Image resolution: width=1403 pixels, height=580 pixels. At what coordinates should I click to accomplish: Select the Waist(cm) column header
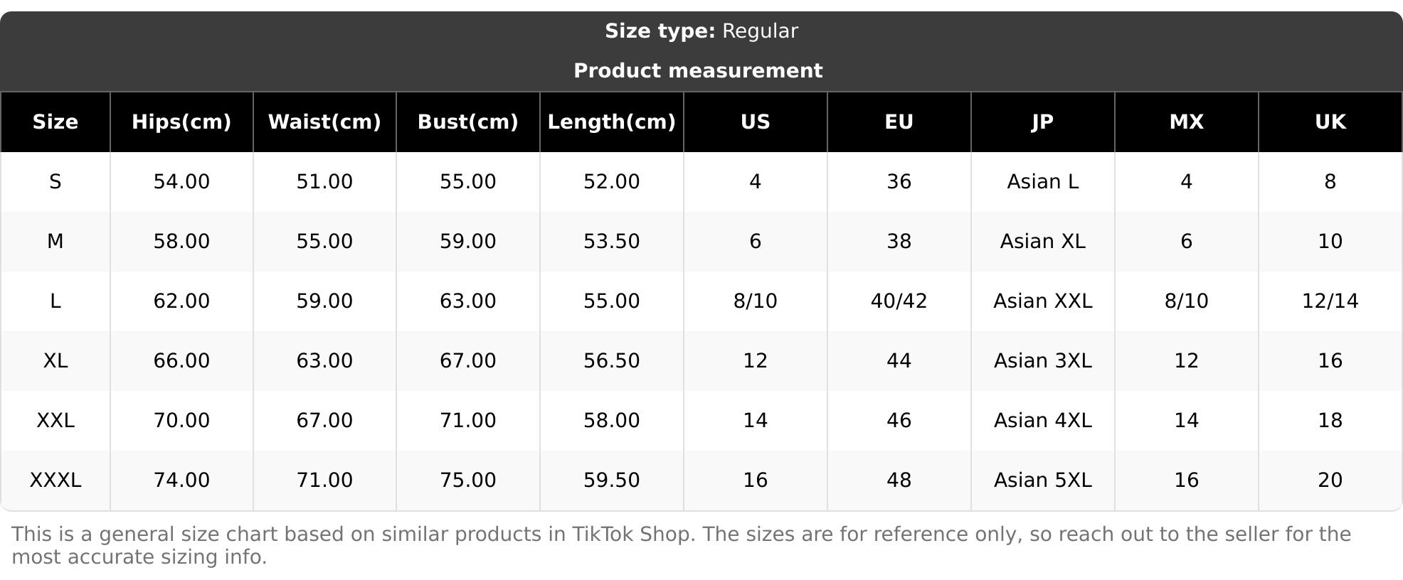[x=324, y=122]
